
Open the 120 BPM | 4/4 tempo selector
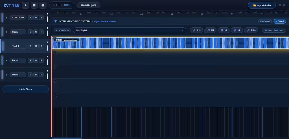coord(88,5)
